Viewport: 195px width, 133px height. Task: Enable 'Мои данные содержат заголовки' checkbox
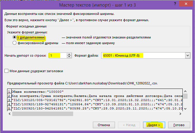click(7, 71)
